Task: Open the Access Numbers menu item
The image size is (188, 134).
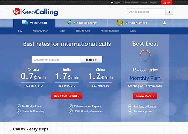Action: pyautogui.click(x=110, y=31)
